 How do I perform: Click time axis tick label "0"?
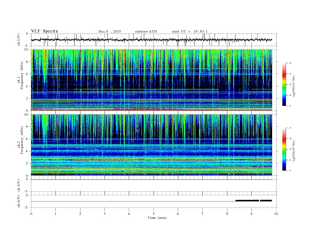click(31, 214)
